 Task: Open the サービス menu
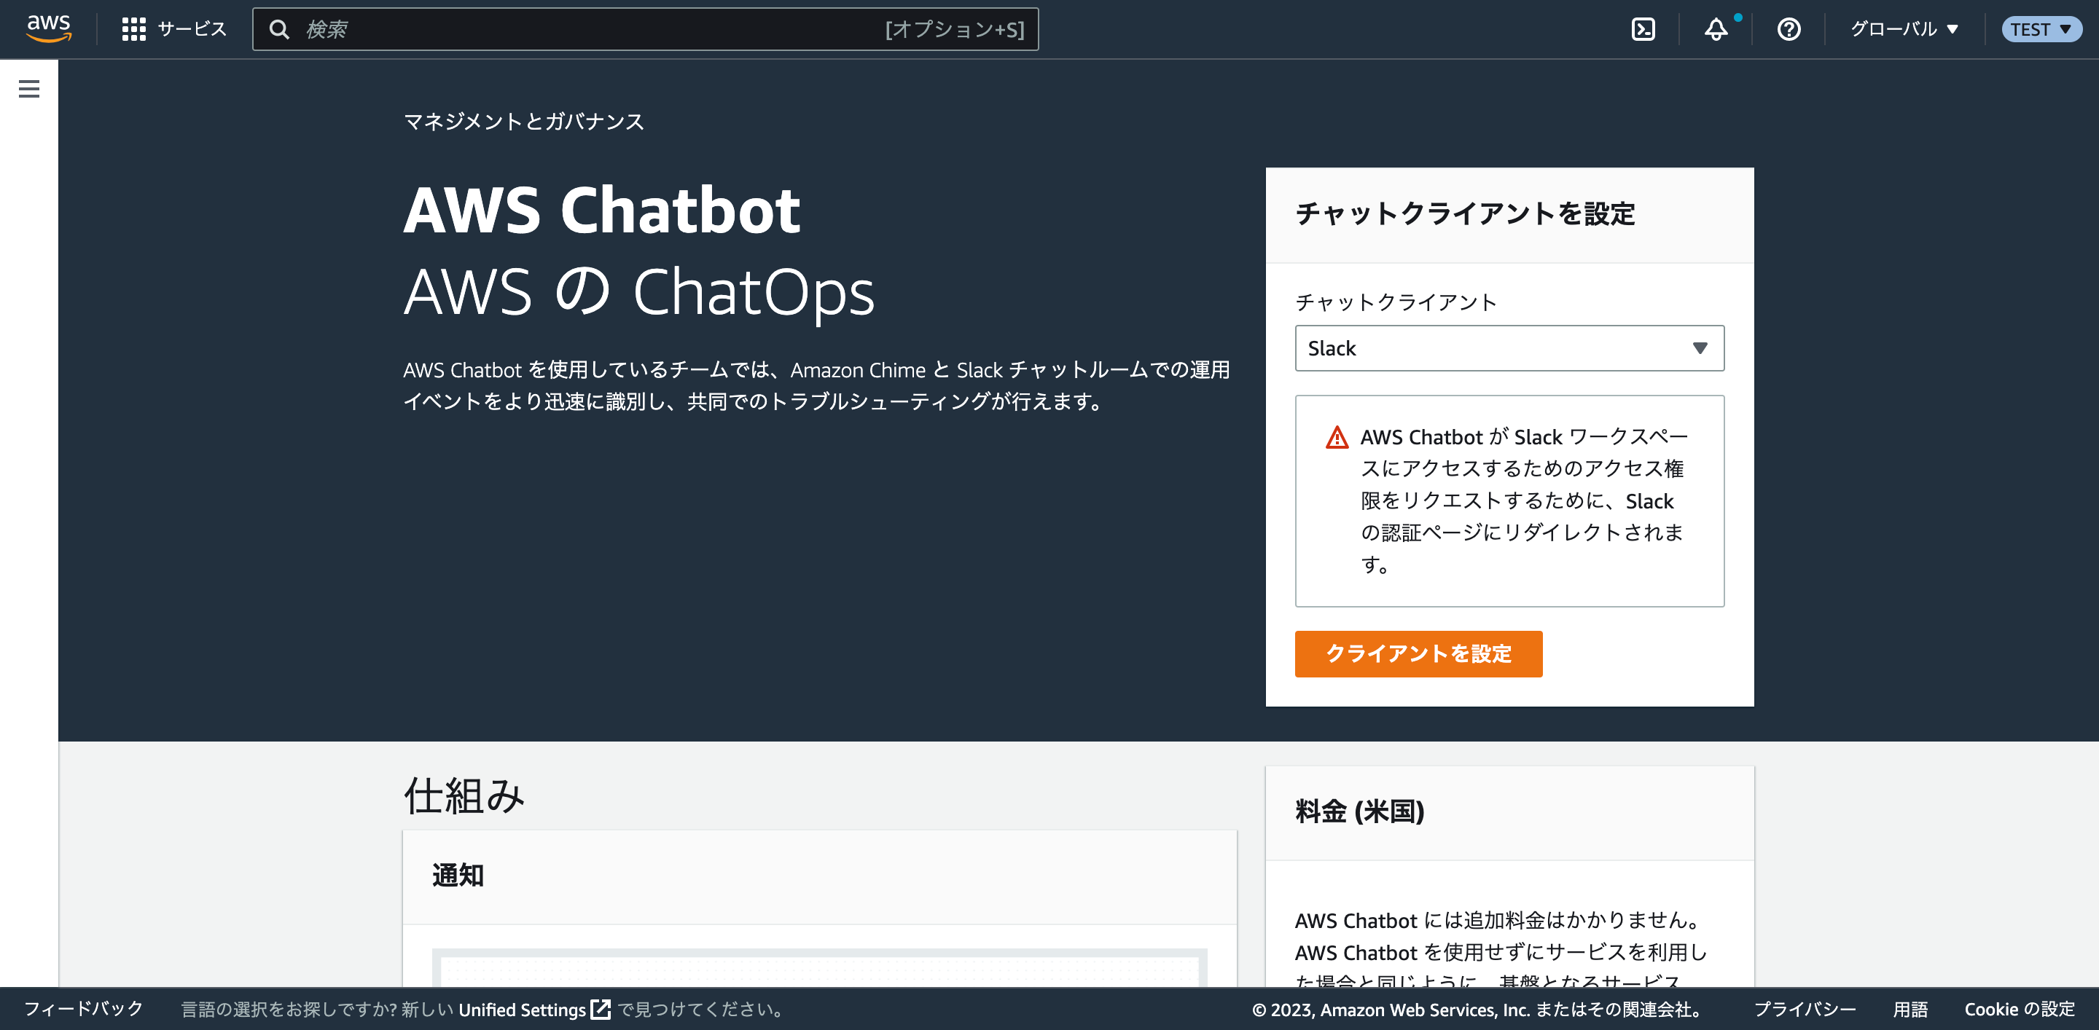tap(191, 28)
